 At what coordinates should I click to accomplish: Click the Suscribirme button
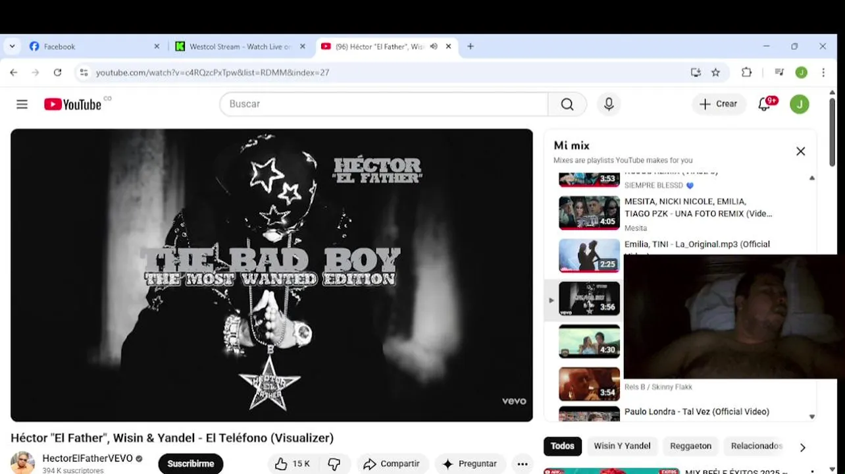[191, 463]
